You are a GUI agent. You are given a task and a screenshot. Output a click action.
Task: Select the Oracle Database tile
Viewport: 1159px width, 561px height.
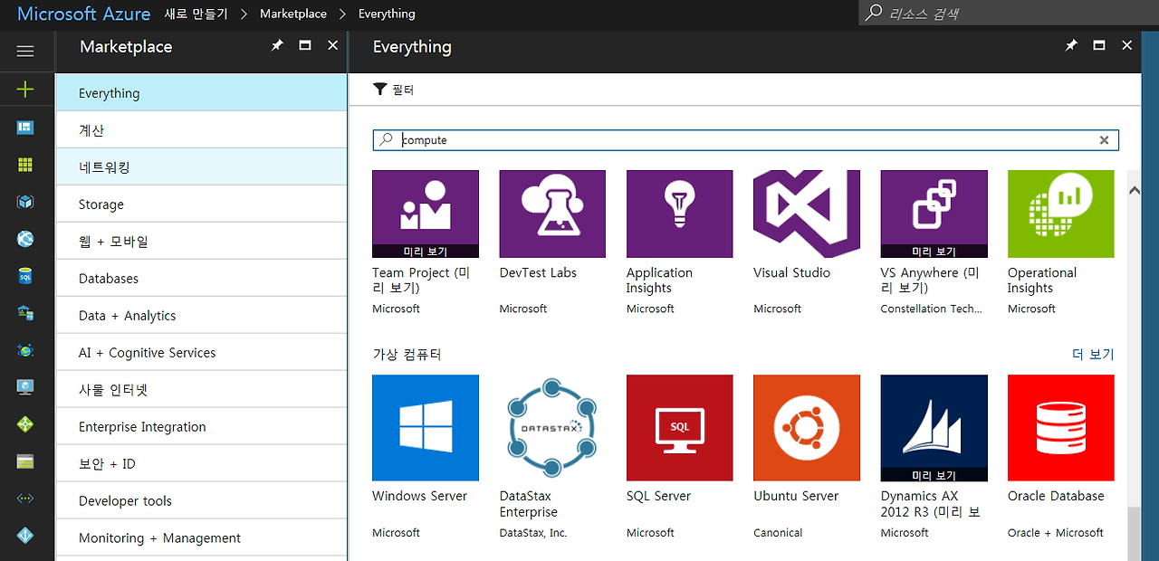(x=1061, y=458)
